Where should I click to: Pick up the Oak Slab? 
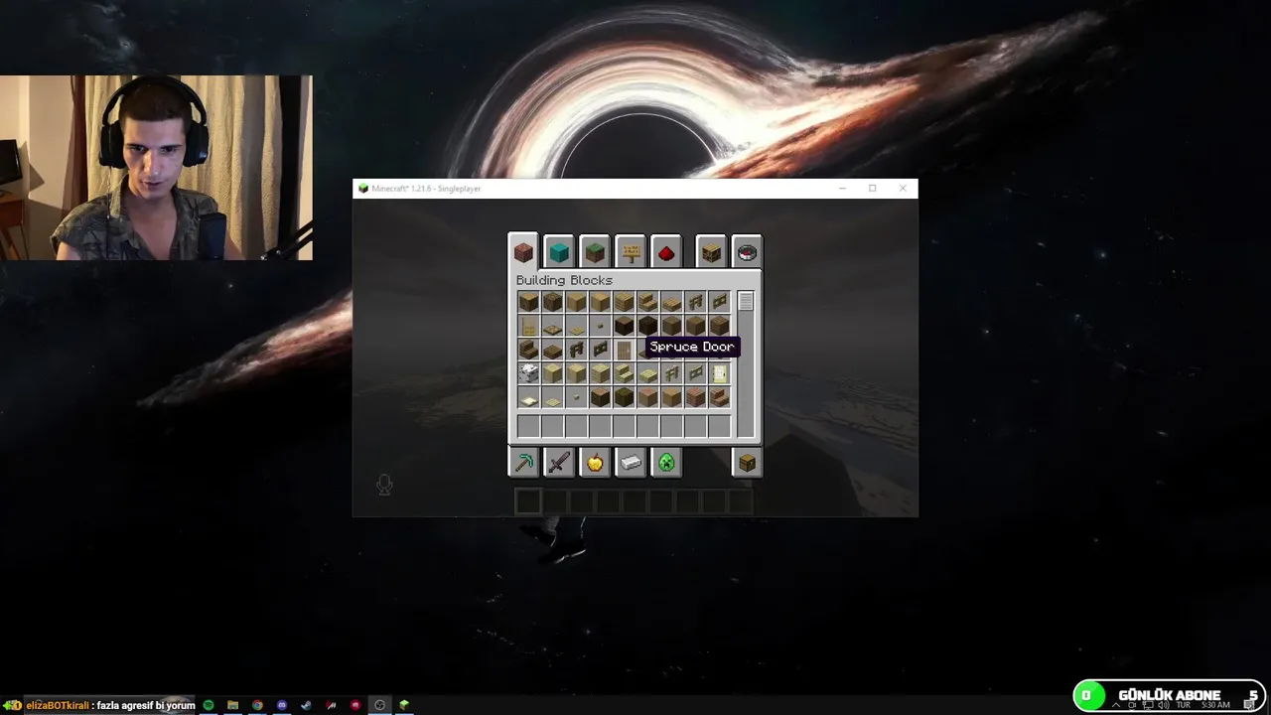click(671, 302)
